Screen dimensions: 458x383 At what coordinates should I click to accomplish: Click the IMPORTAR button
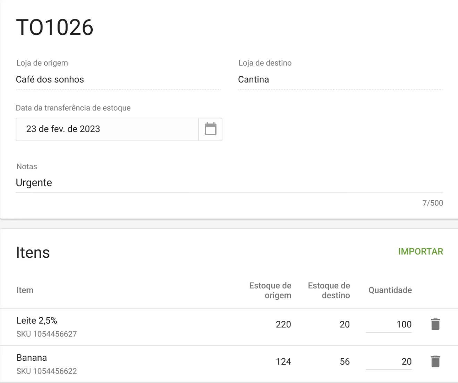(x=421, y=252)
